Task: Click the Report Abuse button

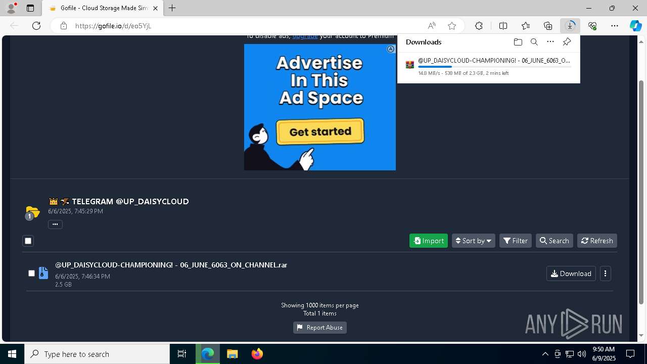Action: 320,328
